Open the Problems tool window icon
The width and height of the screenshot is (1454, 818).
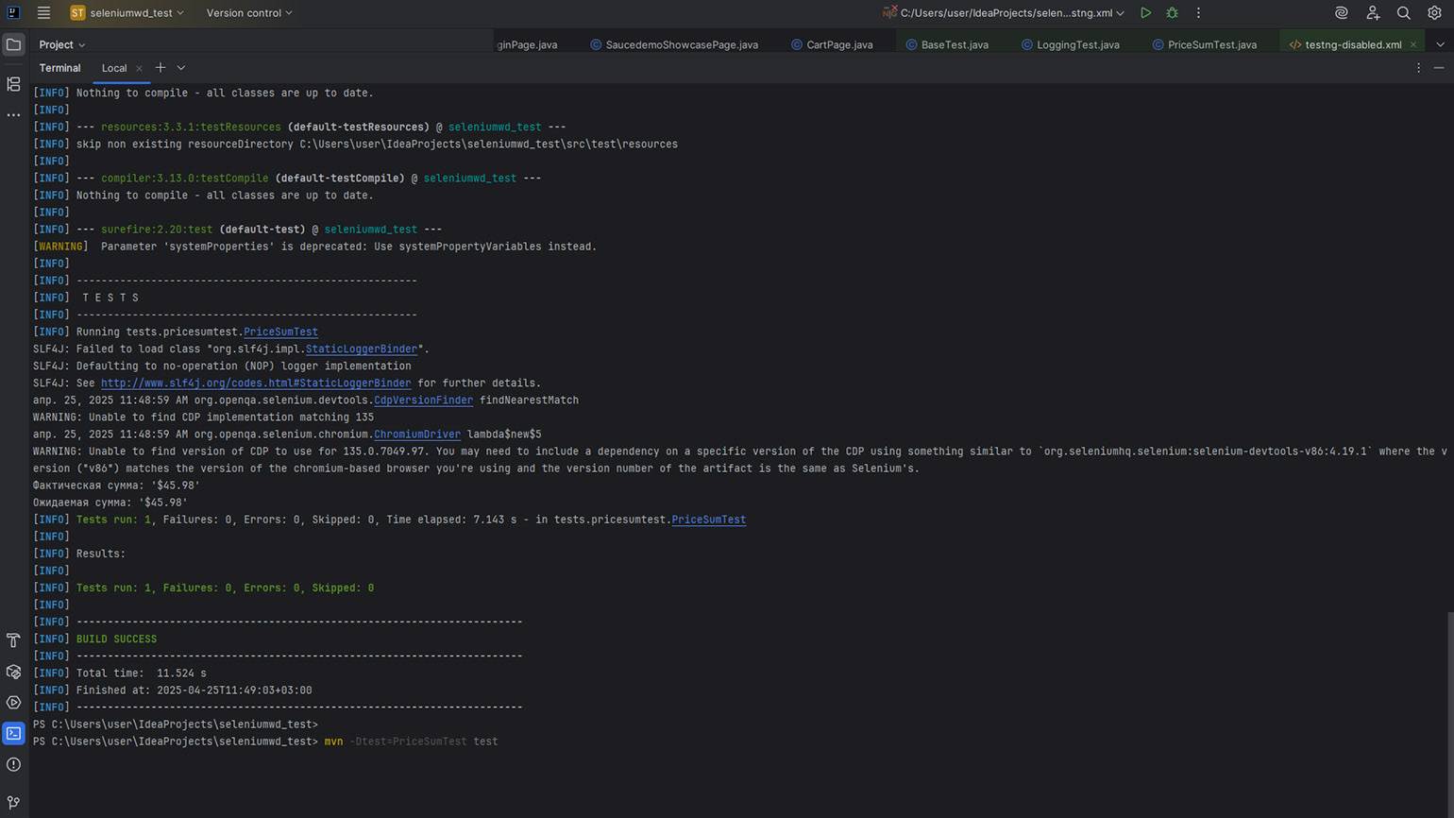point(13,764)
